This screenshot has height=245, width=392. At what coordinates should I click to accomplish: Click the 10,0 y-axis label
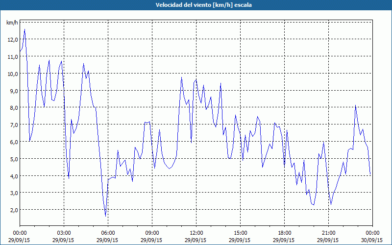pyautogui.click(x=13, y=74)
